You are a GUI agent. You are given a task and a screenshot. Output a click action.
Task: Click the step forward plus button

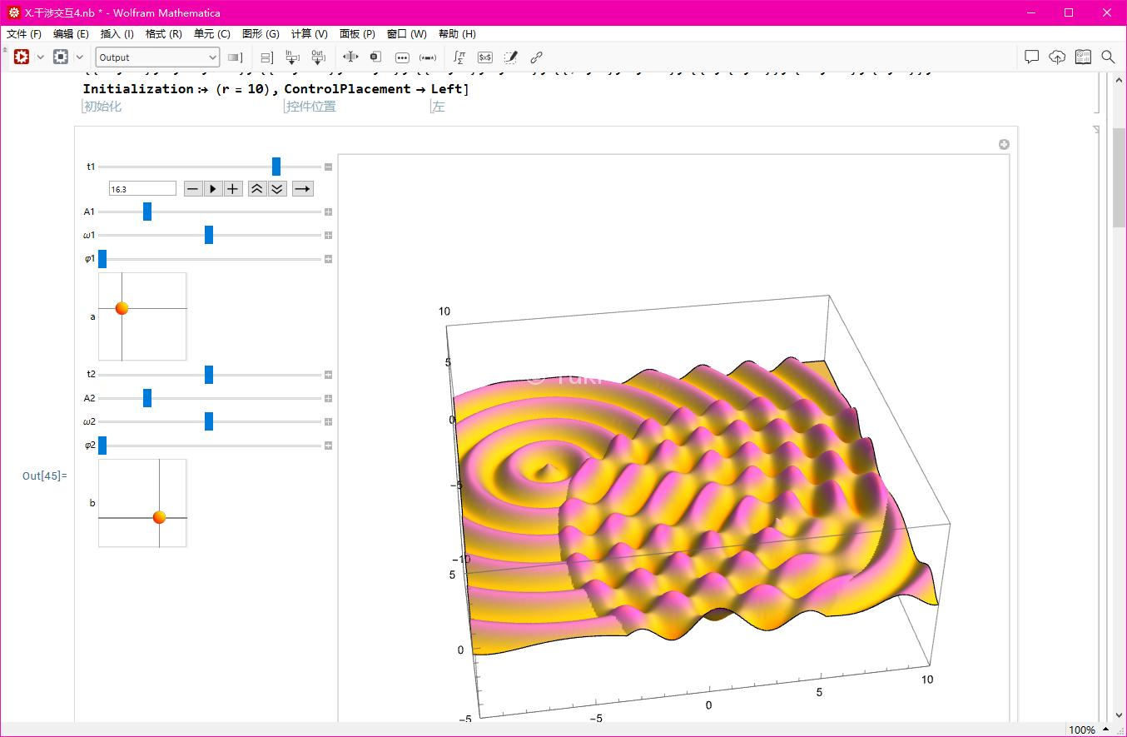(x=233, y=189)
